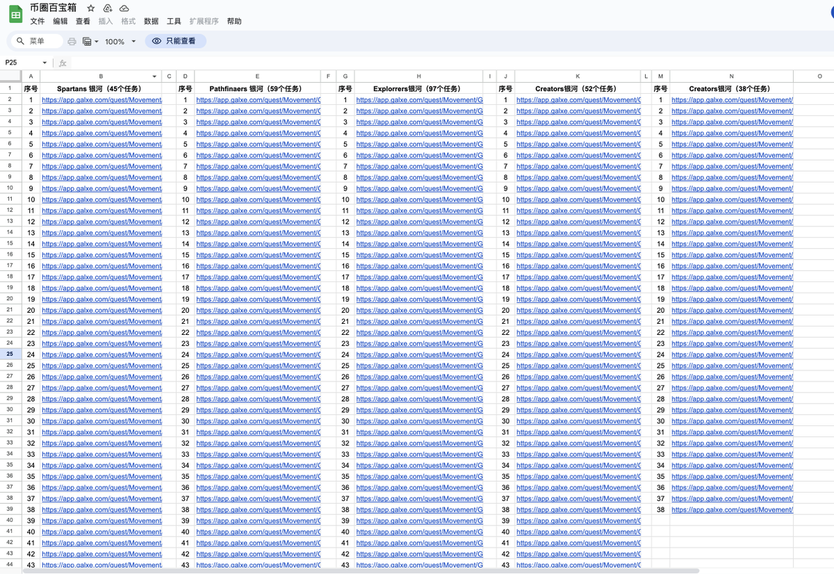Click the select-all corner box
This screenshot has height=574, width=834.
(x=10, y=76)
